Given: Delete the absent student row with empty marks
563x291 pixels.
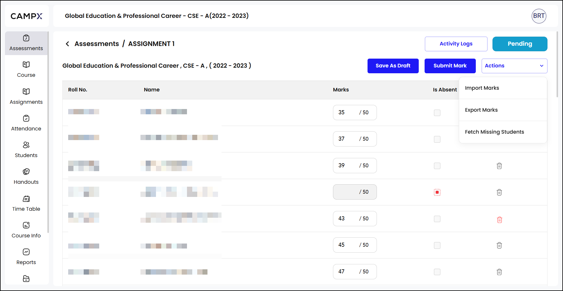Looking at the screenshot, I should [499, 192].
